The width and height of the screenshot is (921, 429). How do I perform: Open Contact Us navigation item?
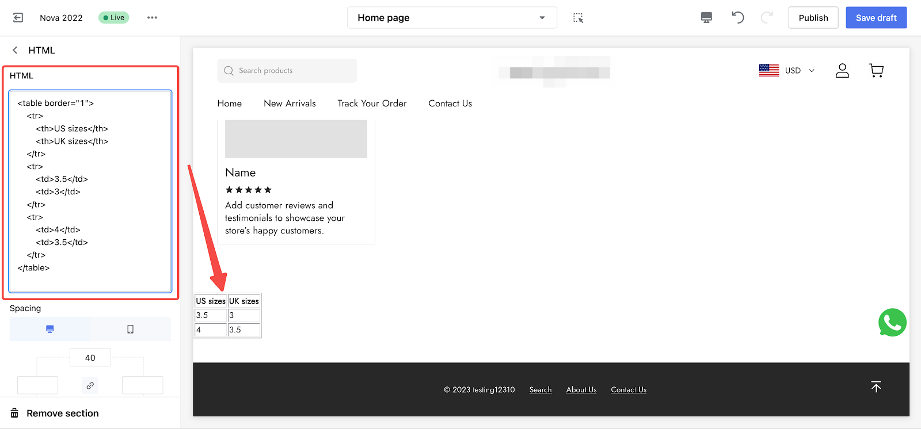[450, 104]
